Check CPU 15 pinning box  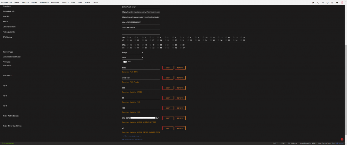pos(242,37)
